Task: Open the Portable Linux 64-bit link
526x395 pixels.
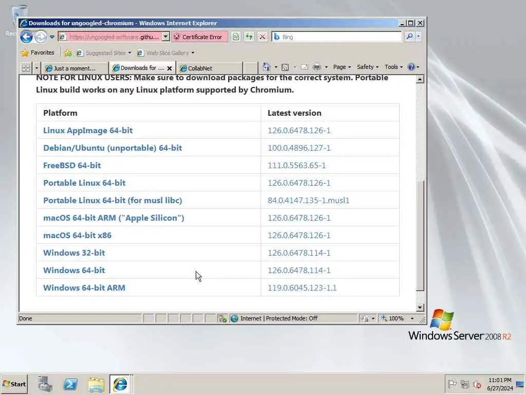Action: (x=84, y=183)
